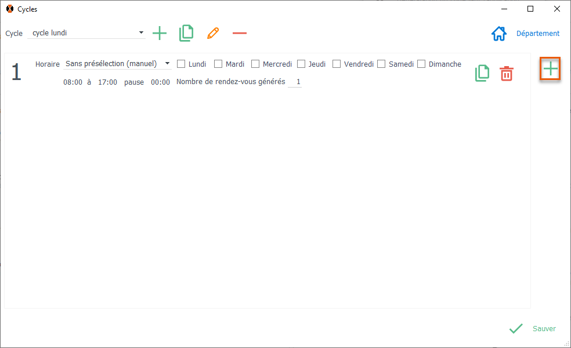Click the blue home Département icon
The width and height of the screenshot is (571, 348).
[498, 34]
